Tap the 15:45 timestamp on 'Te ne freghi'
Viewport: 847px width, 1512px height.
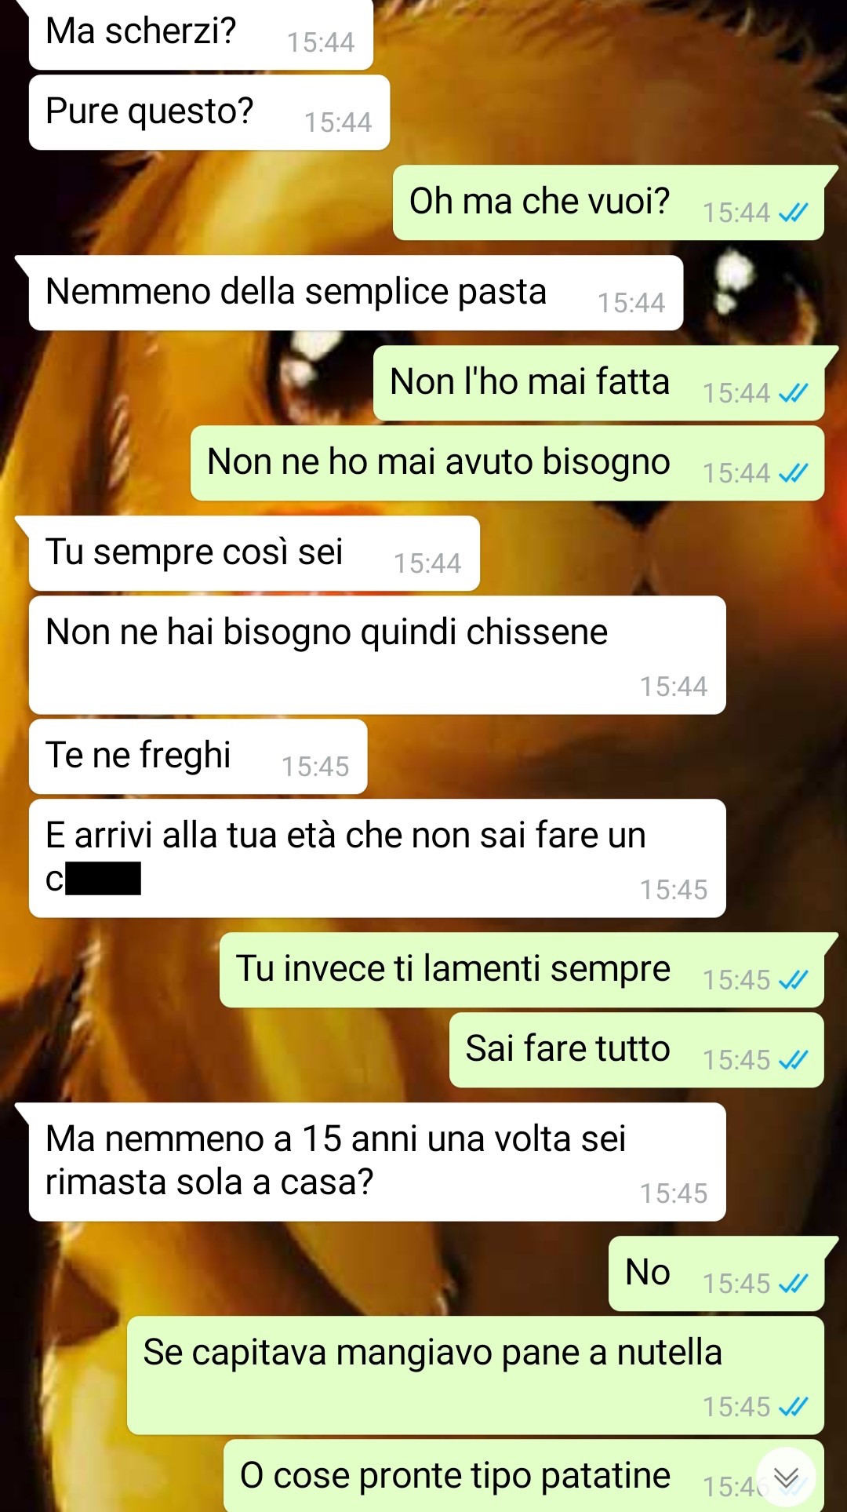pyautogui.click(x=315, y=767)
